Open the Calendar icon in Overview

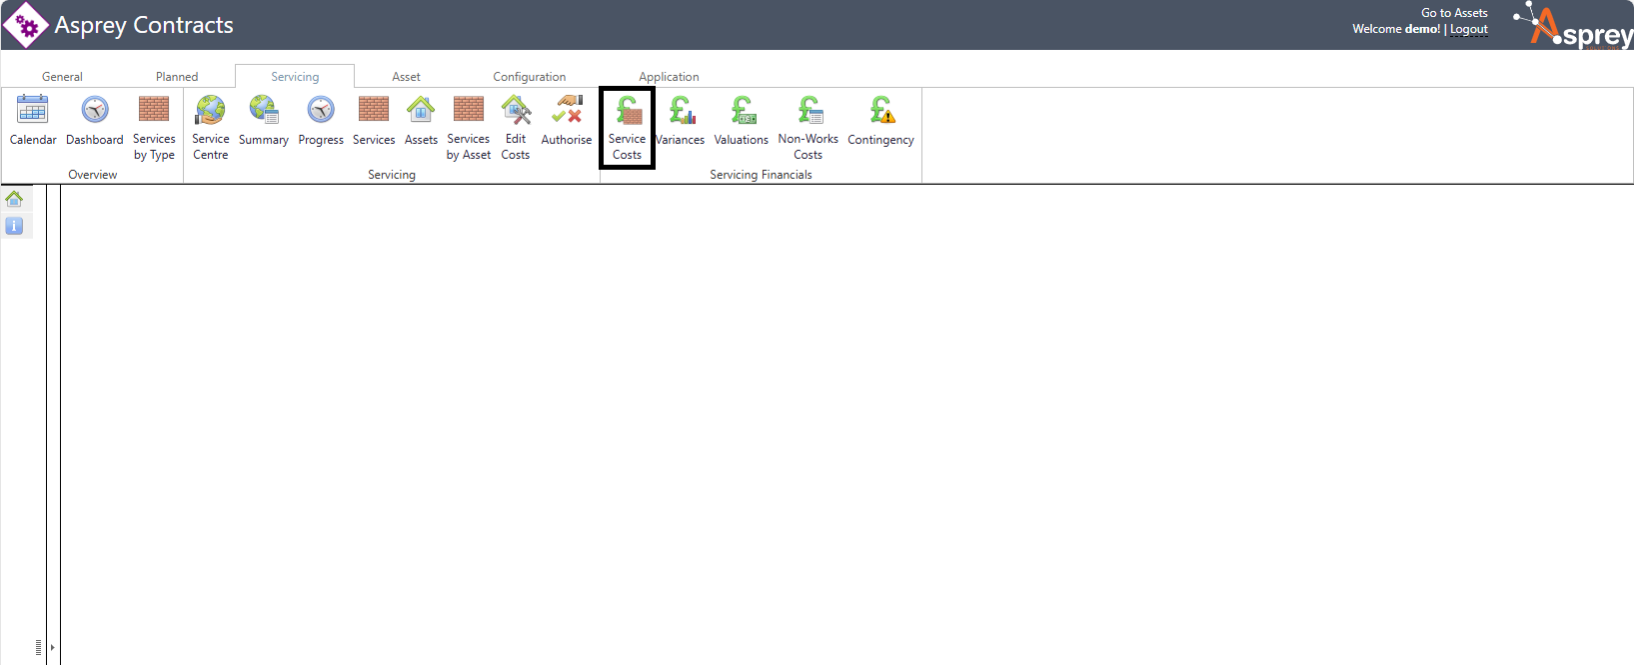click(33, 110)
